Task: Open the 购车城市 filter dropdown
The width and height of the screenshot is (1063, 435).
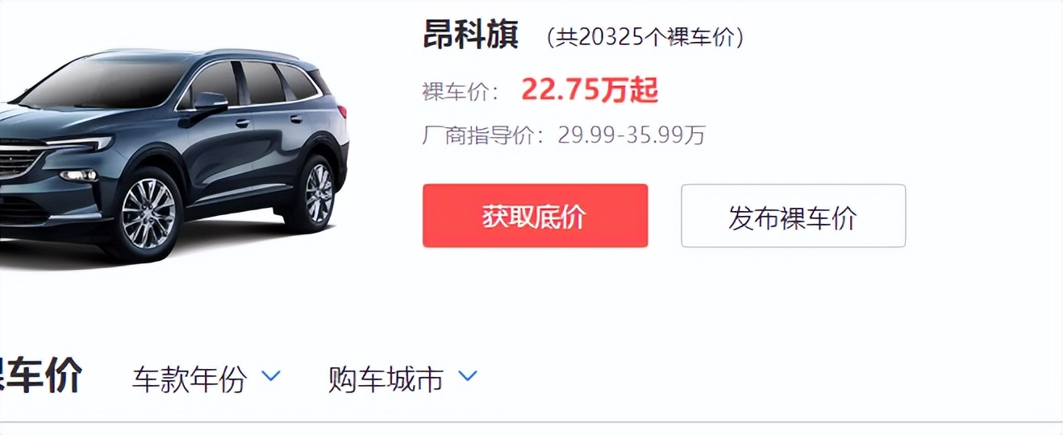Action: point(402,379)
